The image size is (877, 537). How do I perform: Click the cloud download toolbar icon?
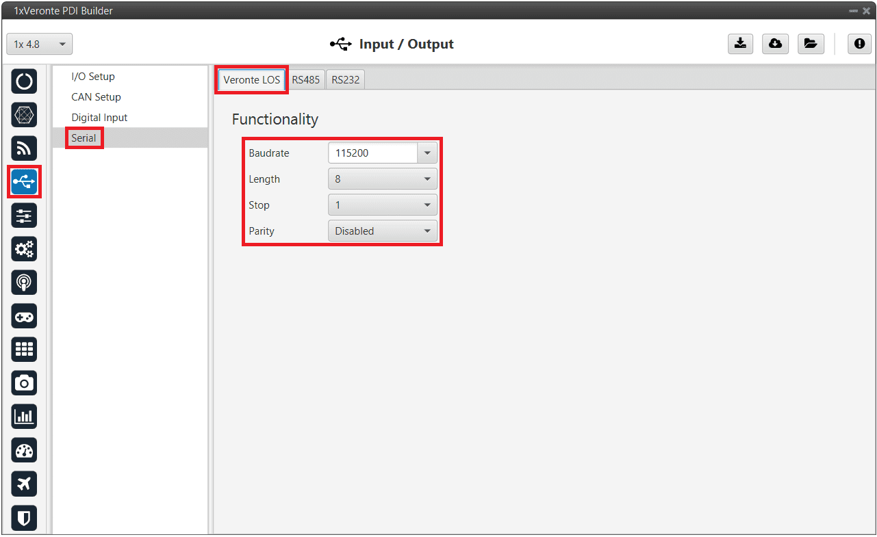775,44
